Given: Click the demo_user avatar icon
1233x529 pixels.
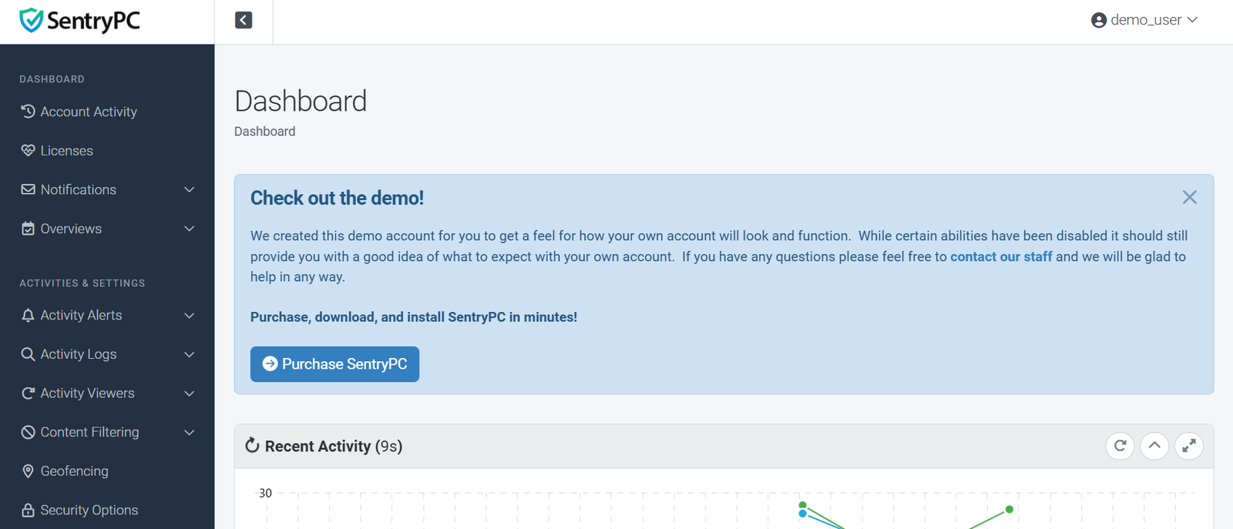Looking at the screenshot, I should (x=1099, y=20).
